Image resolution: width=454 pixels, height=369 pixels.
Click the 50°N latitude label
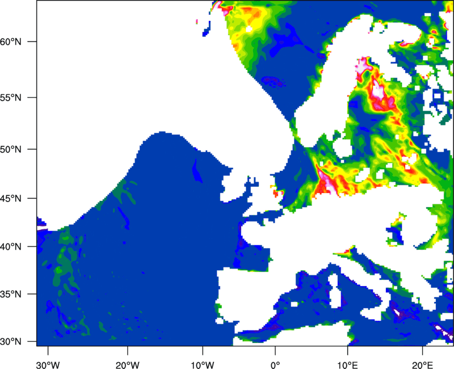coord(11,149)
